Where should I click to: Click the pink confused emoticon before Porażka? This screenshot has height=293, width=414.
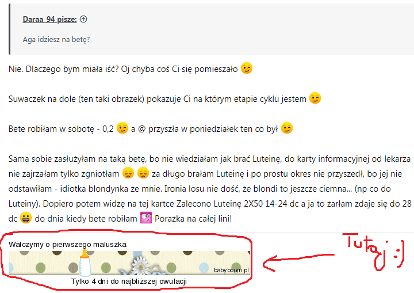coord(146,218)
